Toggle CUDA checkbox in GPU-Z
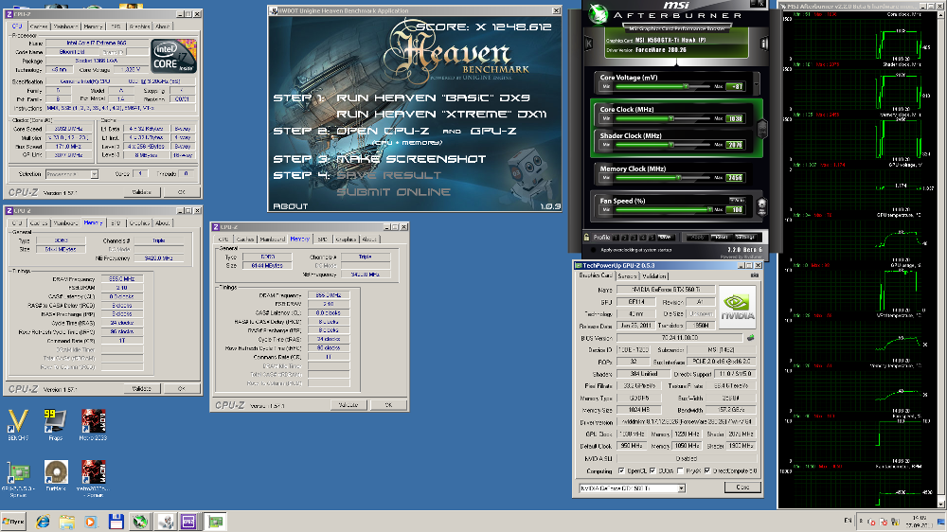The height and width of the screenshot is (532, 947). (x=652, y=471)
